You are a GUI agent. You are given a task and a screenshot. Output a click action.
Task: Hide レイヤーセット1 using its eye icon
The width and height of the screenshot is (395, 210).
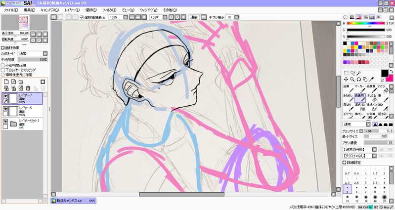coord(5,121)
